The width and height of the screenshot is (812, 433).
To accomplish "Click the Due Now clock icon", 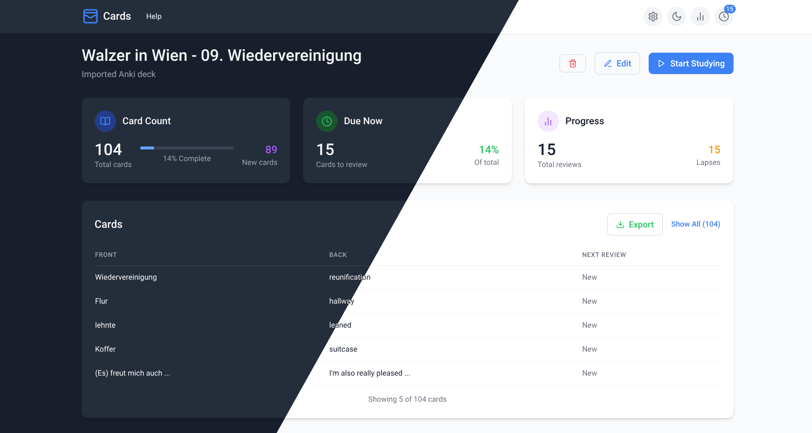I will tap(327, 121).
